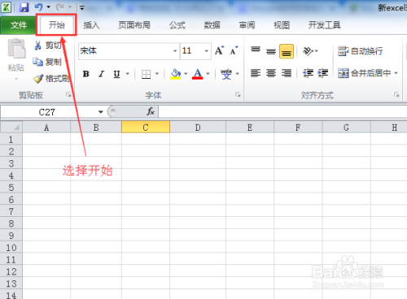The height and width of the screenshot is (299, 407).
Task: Toggle bold formatting
Action: click(86, 74)
